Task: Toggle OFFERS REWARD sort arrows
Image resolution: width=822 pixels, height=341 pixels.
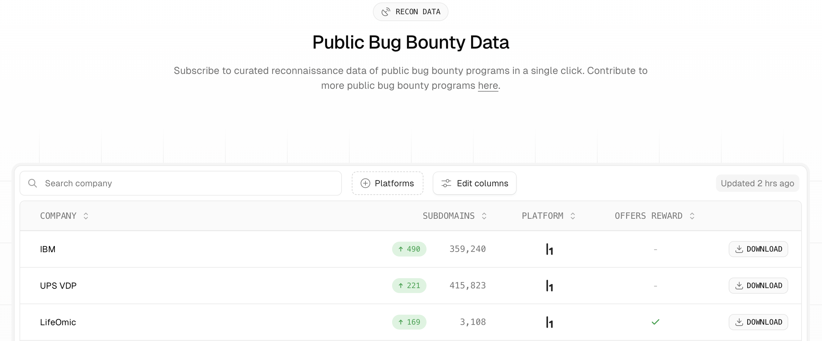Action: (692, 216)
